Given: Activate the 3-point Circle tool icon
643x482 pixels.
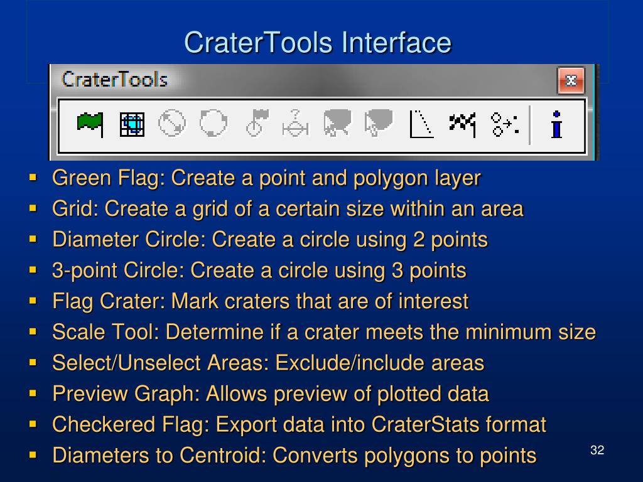Looking at the screenshot, I should 213,123.
